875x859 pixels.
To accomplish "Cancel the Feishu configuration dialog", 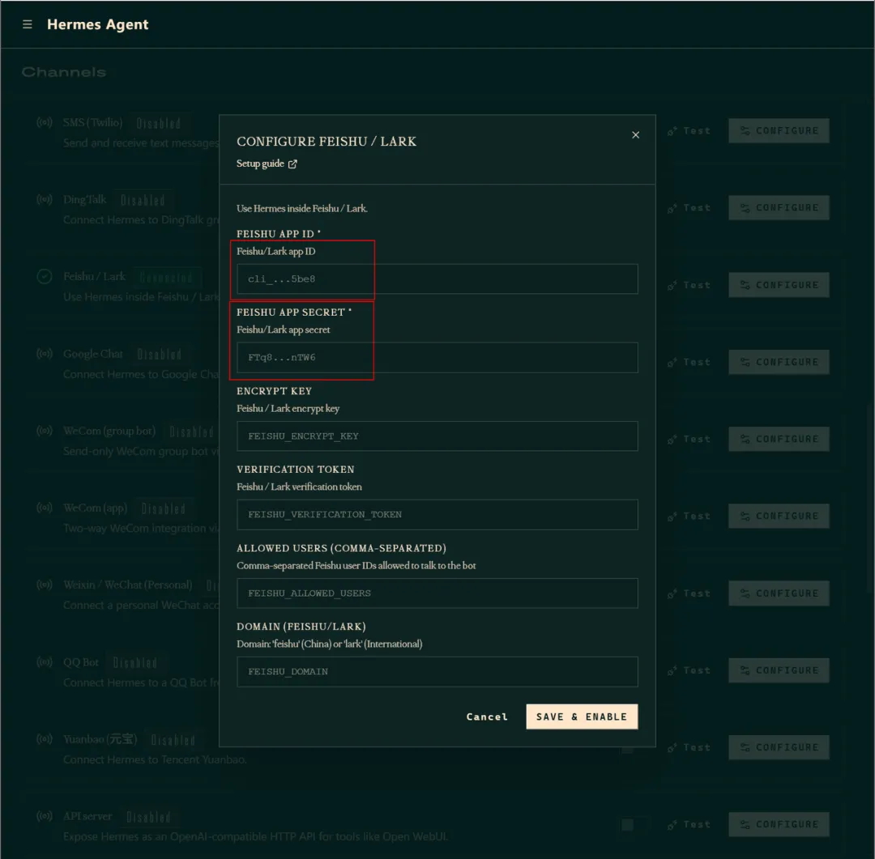I will [487, 717].
